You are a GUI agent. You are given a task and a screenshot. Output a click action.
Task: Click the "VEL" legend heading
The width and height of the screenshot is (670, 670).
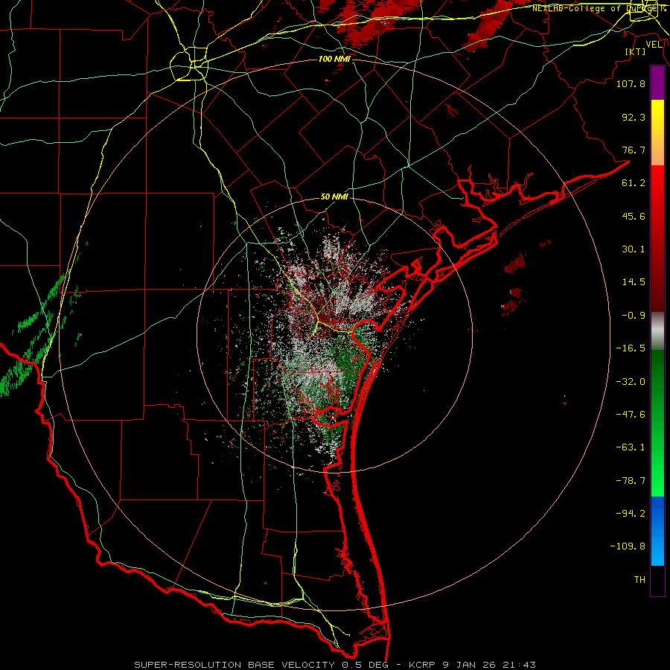(654, 45)
